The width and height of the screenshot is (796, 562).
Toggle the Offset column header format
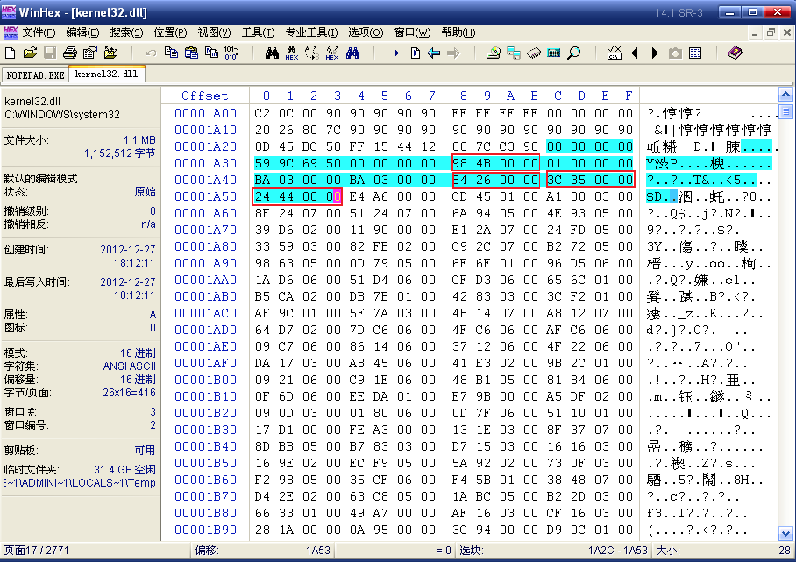click(x=205, y=96)
